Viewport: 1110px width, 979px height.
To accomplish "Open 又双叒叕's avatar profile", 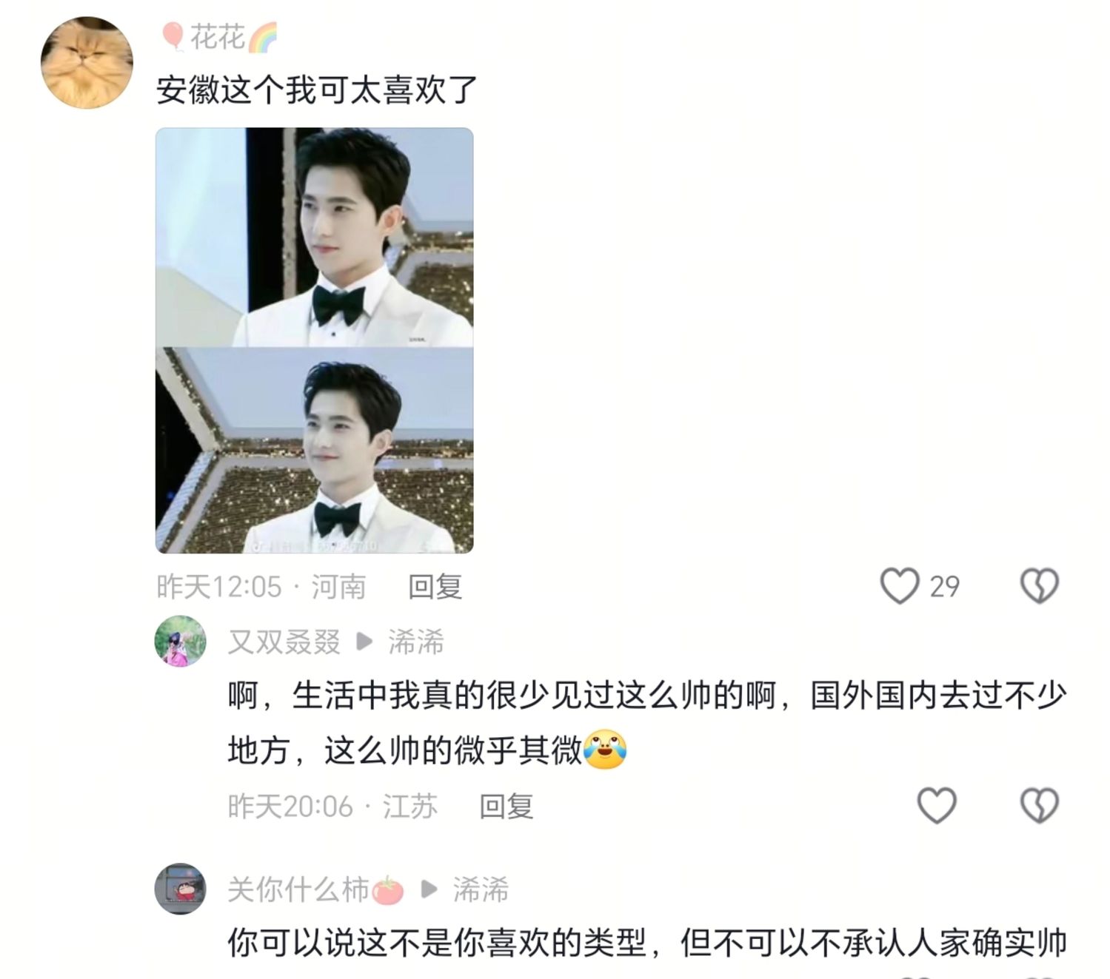I will [x=180, y=641].
